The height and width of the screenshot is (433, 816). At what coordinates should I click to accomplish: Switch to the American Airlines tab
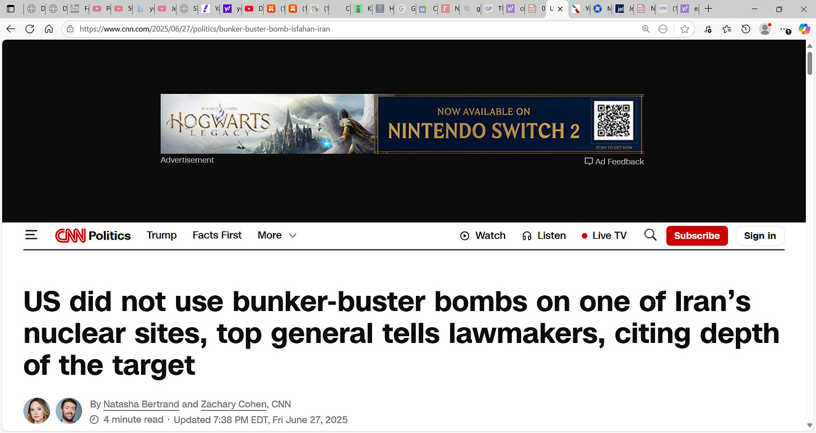(x=579, y=9)
